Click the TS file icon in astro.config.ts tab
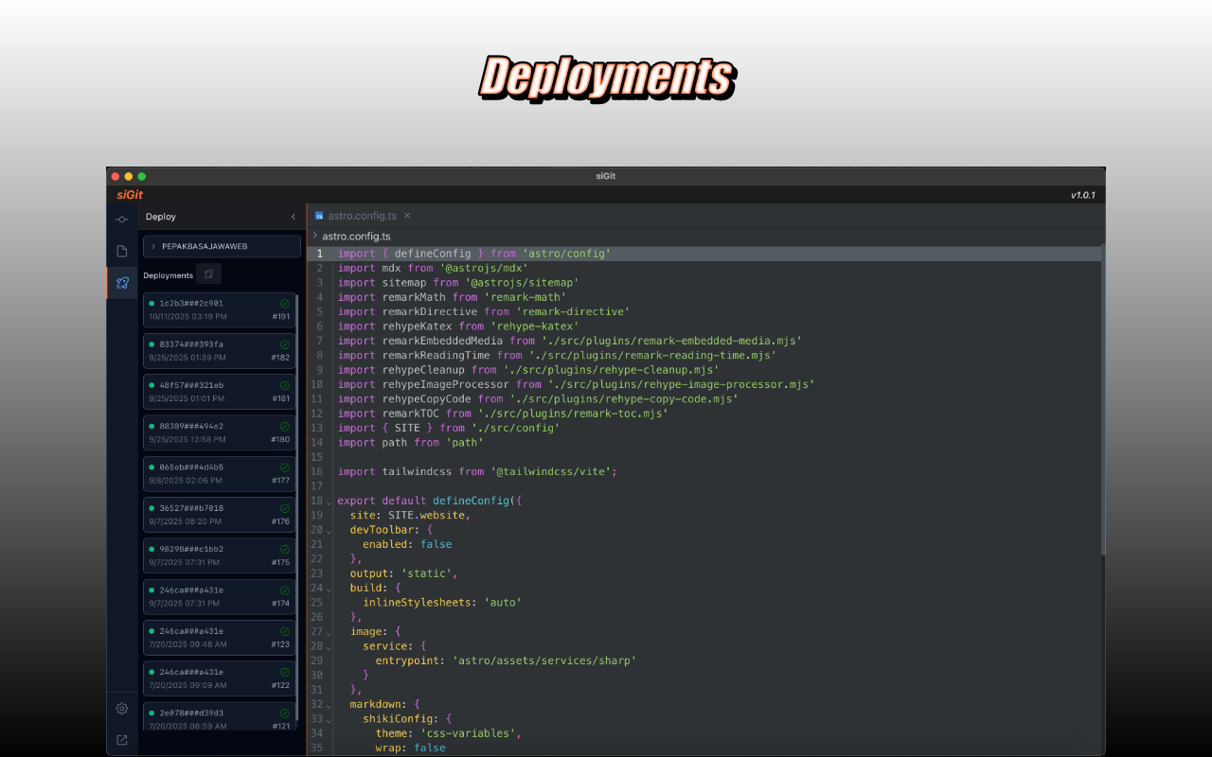 pos(319,216)
